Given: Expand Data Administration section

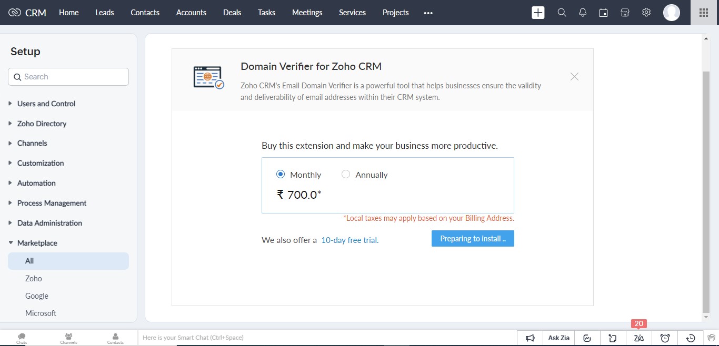Looking at the screenshot, I should click(x=49, y=223).
